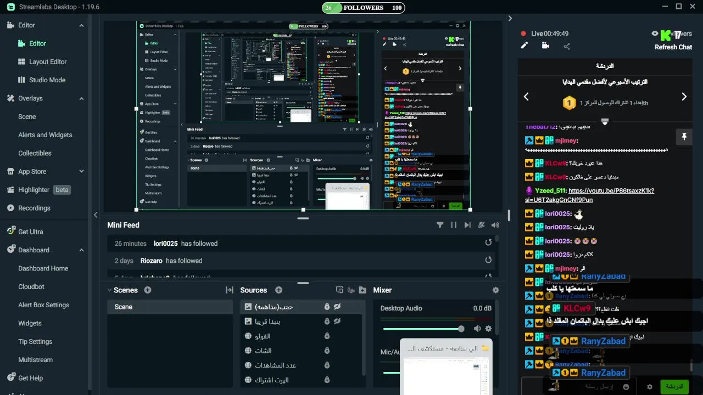The height and width of the screenshot is (395, 703).
Task: Open the Scene overlays page
Action: pyautogui.click(x=27, y=117)
